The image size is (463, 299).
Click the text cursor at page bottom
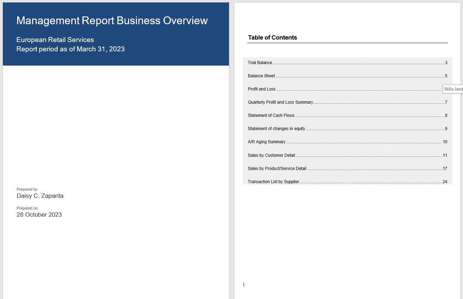244,284
